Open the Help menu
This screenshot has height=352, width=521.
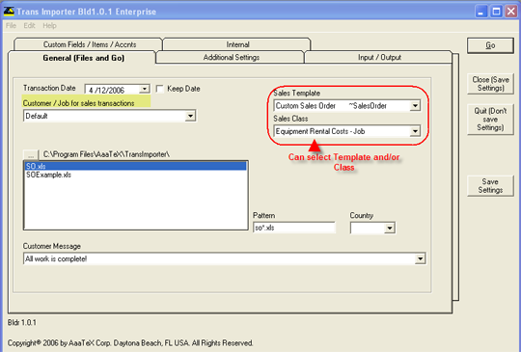point(49,26)
